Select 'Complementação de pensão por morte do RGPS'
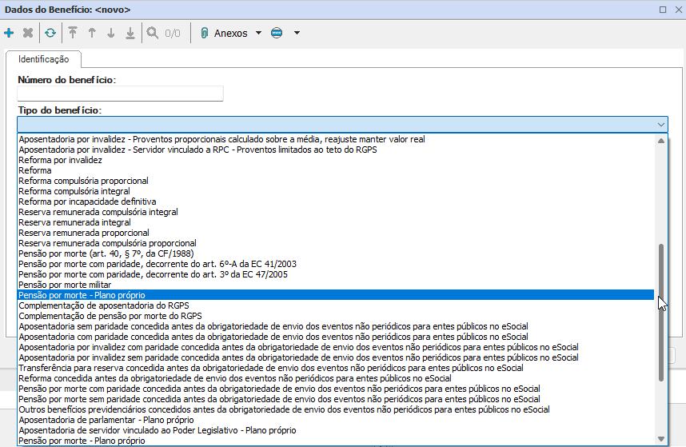686x447 pixels. 336,316
